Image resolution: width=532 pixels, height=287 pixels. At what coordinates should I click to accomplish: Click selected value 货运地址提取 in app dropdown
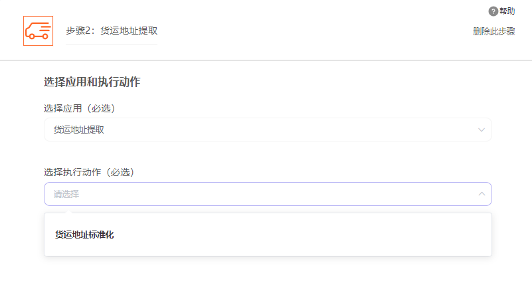(79, 130)
